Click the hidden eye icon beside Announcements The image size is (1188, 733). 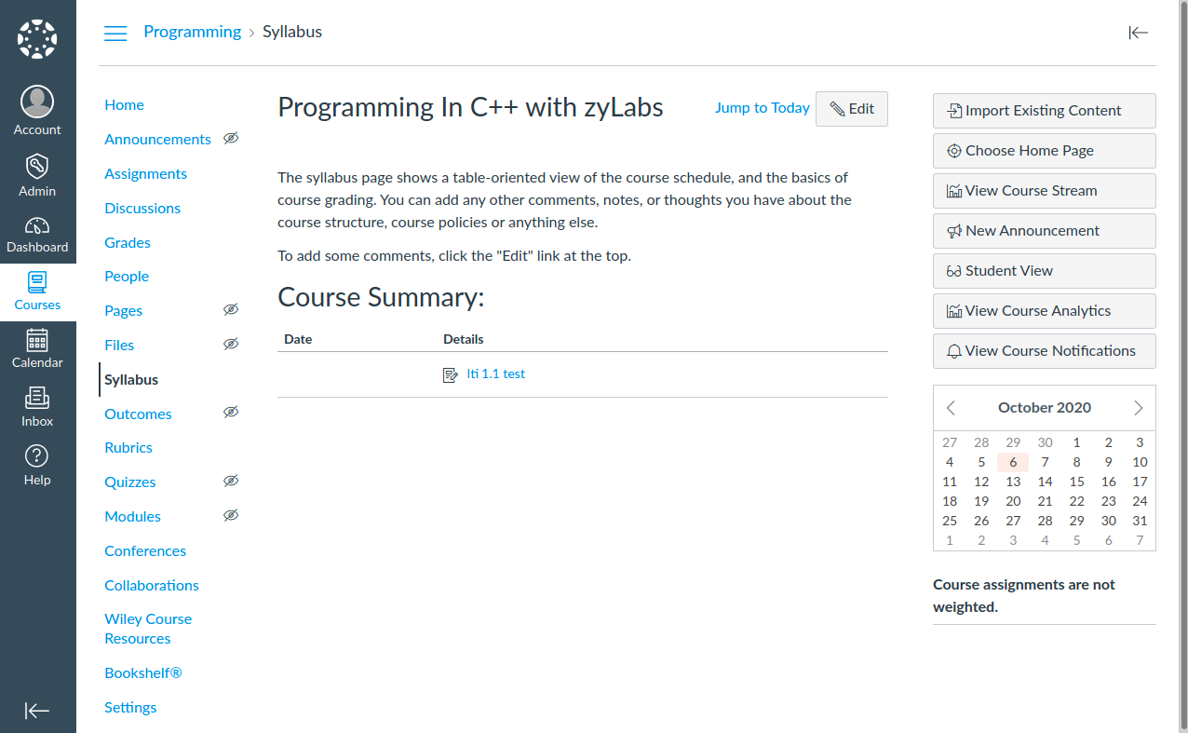click(231, 139)
